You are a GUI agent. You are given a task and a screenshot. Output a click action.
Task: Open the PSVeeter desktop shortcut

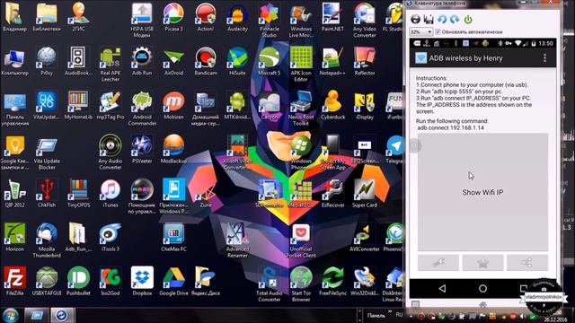point(142,149)
